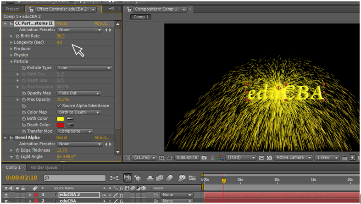361x204 pixels.
Task: Reset the Bevel Alpha effect
Action: pyautogui.click(x=62, y=138)
